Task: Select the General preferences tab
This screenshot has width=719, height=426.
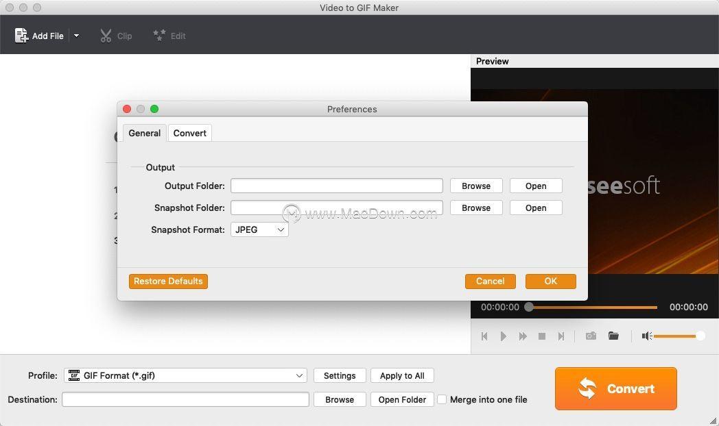Action: pyautogui.click(x=145, y=133)
